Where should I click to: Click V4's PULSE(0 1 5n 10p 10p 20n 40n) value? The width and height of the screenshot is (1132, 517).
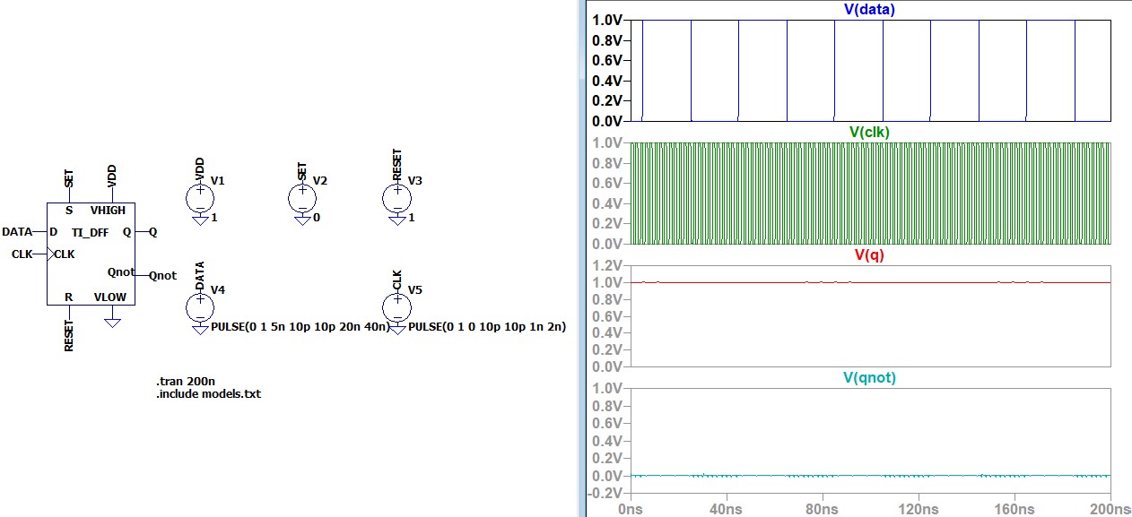[300, 328]
